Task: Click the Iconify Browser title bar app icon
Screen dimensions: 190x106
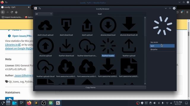Action: point(36,8)
